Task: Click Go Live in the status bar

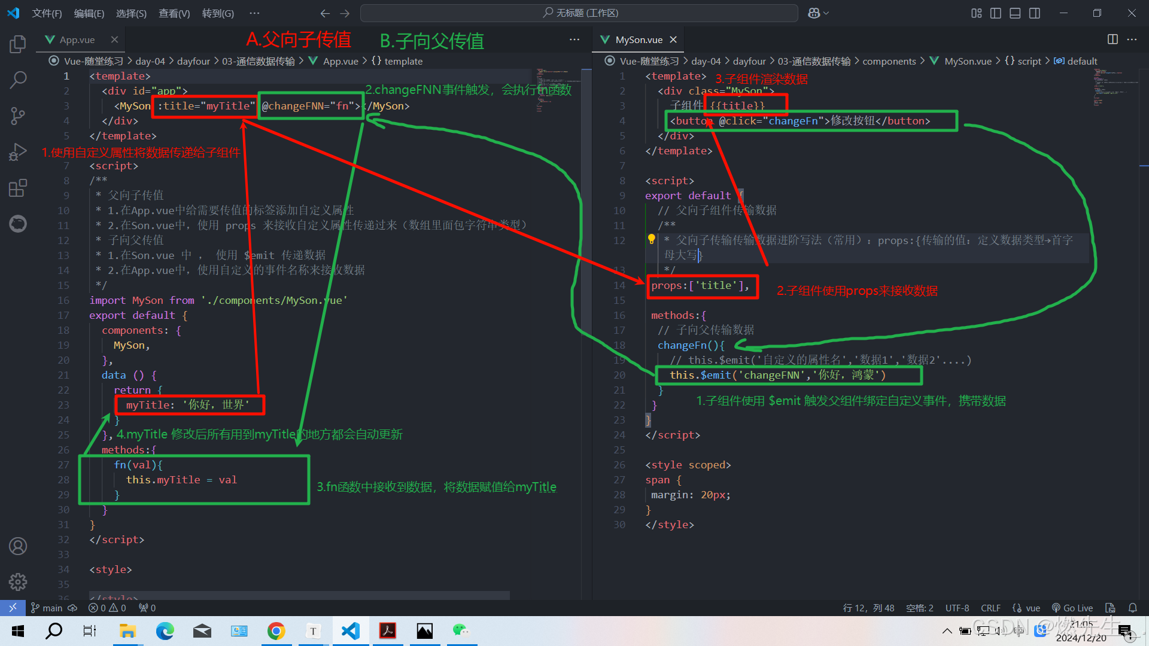Action: pos(1072,608)
